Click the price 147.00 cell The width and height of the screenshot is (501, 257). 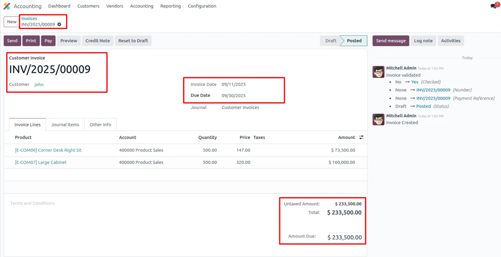(243, 150)
